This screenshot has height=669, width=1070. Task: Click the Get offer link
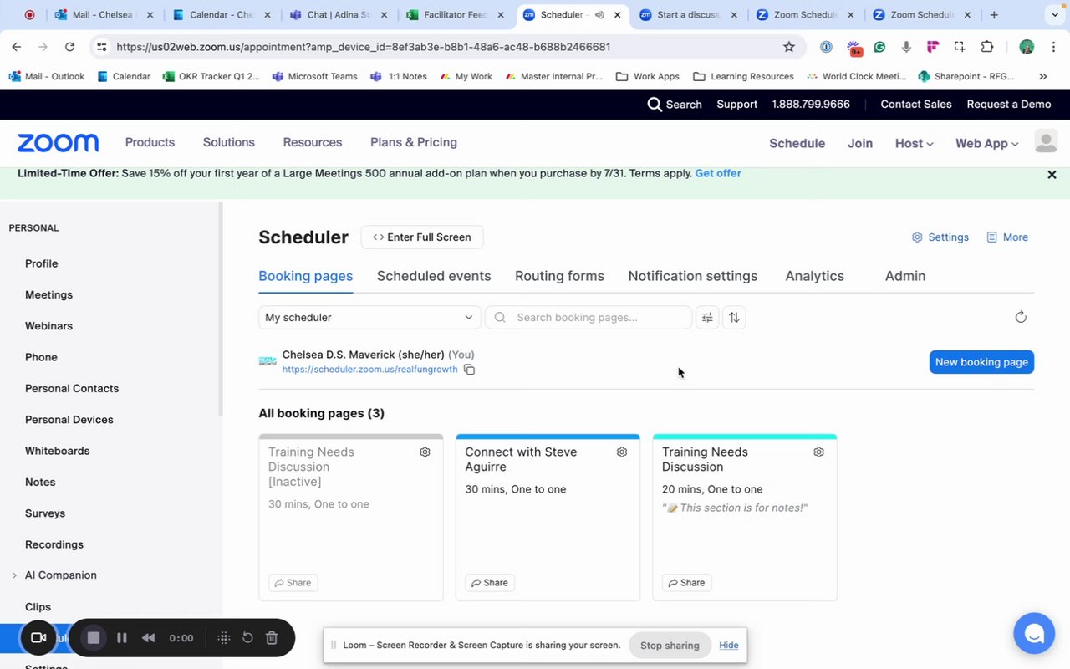718,173
